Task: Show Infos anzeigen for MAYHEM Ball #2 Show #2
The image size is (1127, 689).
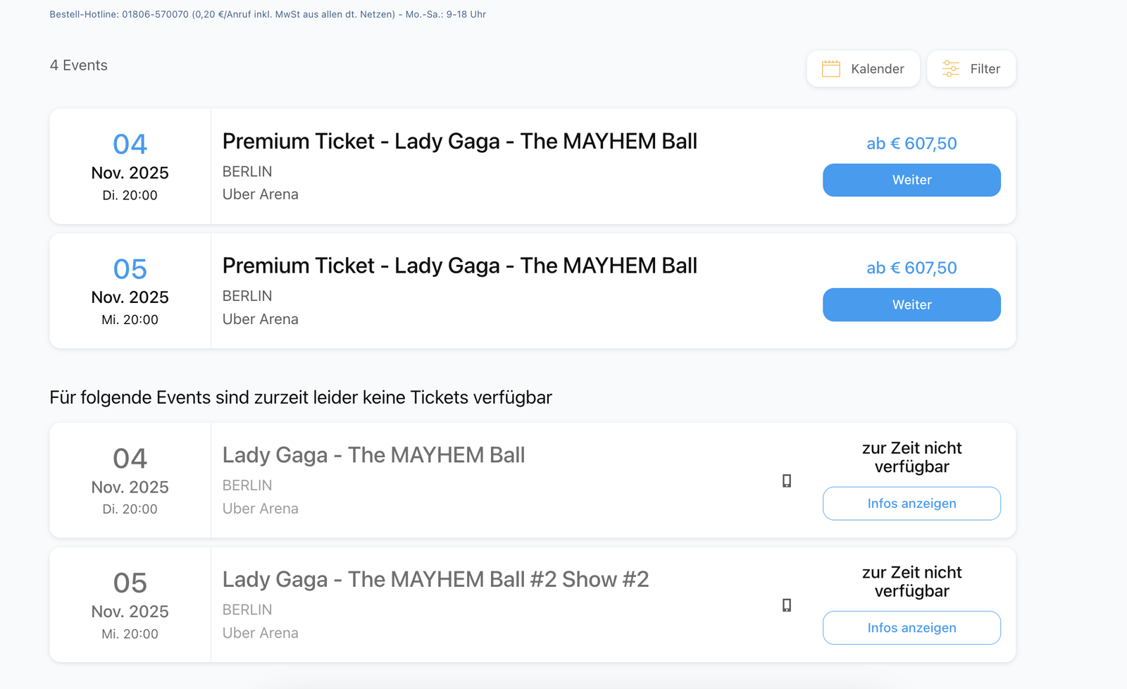Action: pyautogui.click(x=911, y=628)
